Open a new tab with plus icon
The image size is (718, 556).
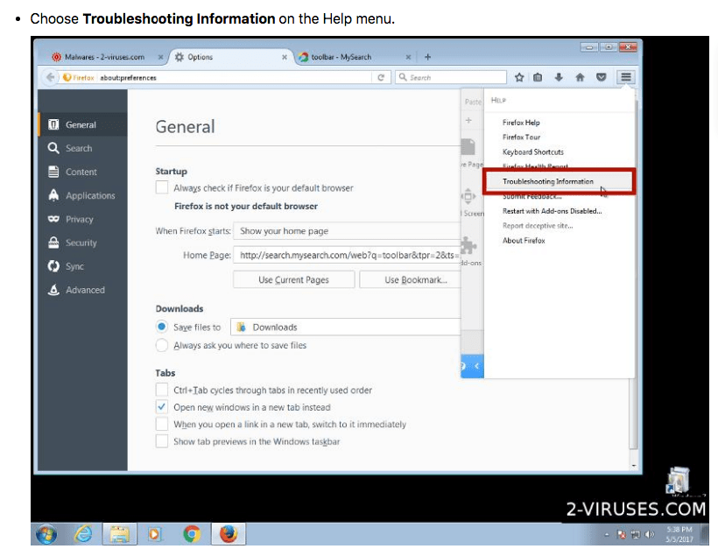(x=427, y=57)
